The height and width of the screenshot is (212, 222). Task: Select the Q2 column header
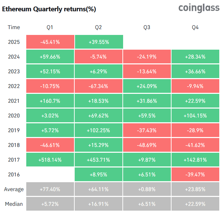99,27
